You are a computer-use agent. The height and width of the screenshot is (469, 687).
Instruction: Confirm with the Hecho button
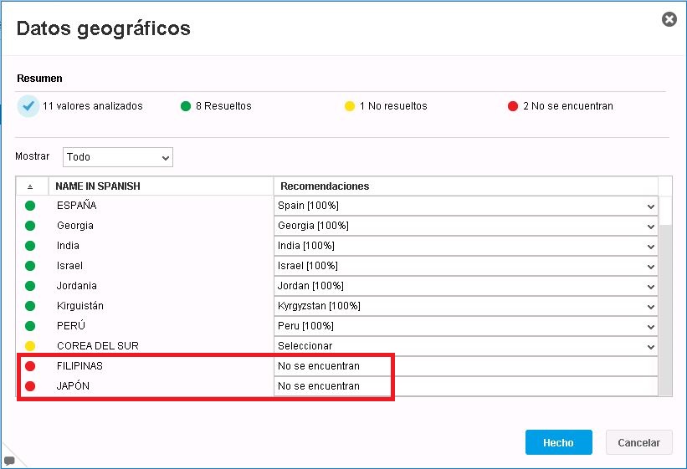coord(559,442)
